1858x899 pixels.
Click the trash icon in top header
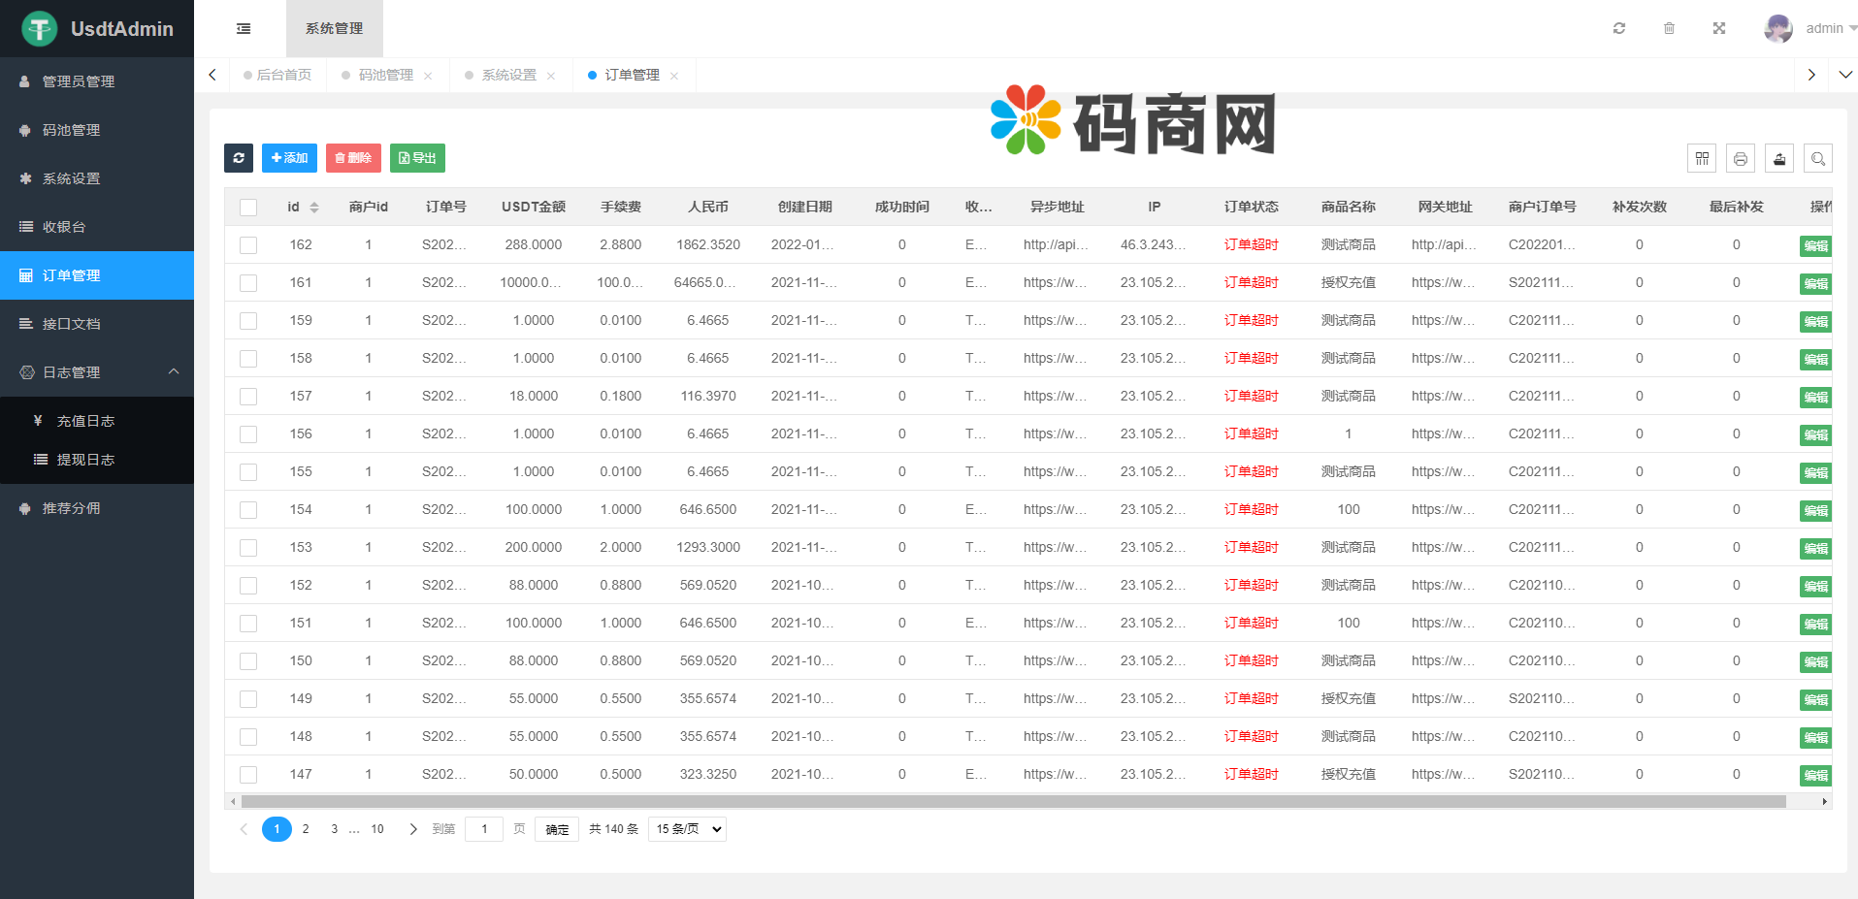(1669, 28)
